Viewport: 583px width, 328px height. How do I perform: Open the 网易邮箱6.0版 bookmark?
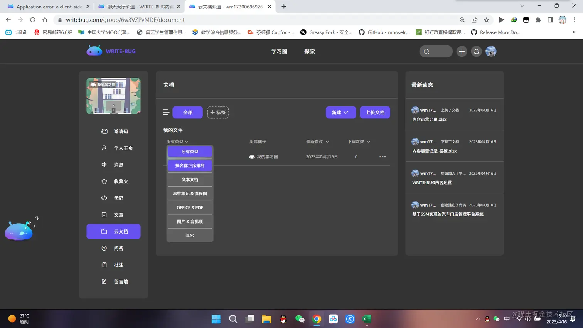tap(53, 32)
